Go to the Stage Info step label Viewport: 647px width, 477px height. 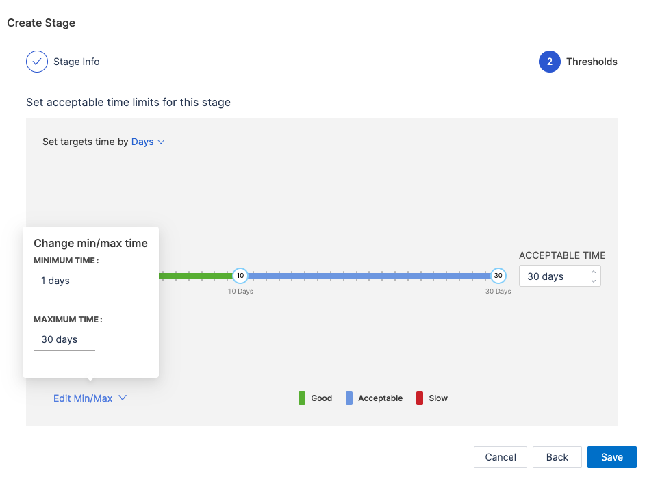pos(77,62)
